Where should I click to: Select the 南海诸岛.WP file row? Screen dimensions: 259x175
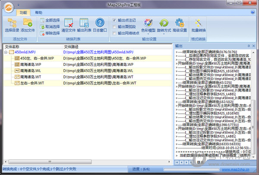click(x=88, y=65)
